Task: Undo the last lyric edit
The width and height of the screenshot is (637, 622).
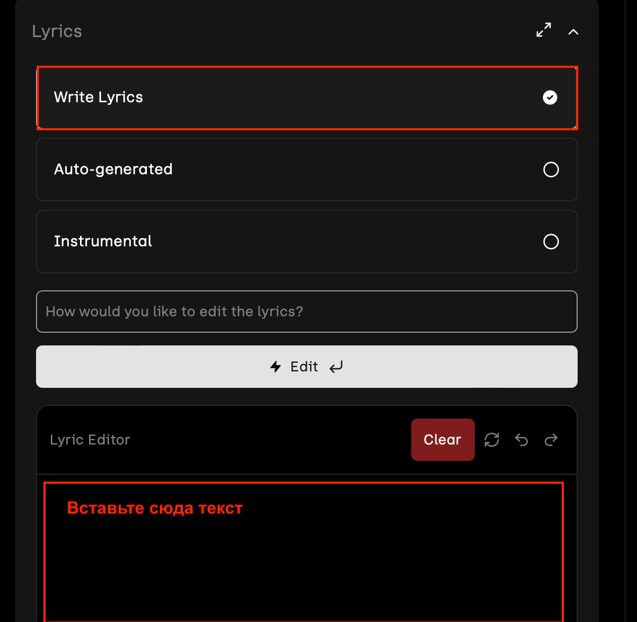Action: [x=521, y=440]
